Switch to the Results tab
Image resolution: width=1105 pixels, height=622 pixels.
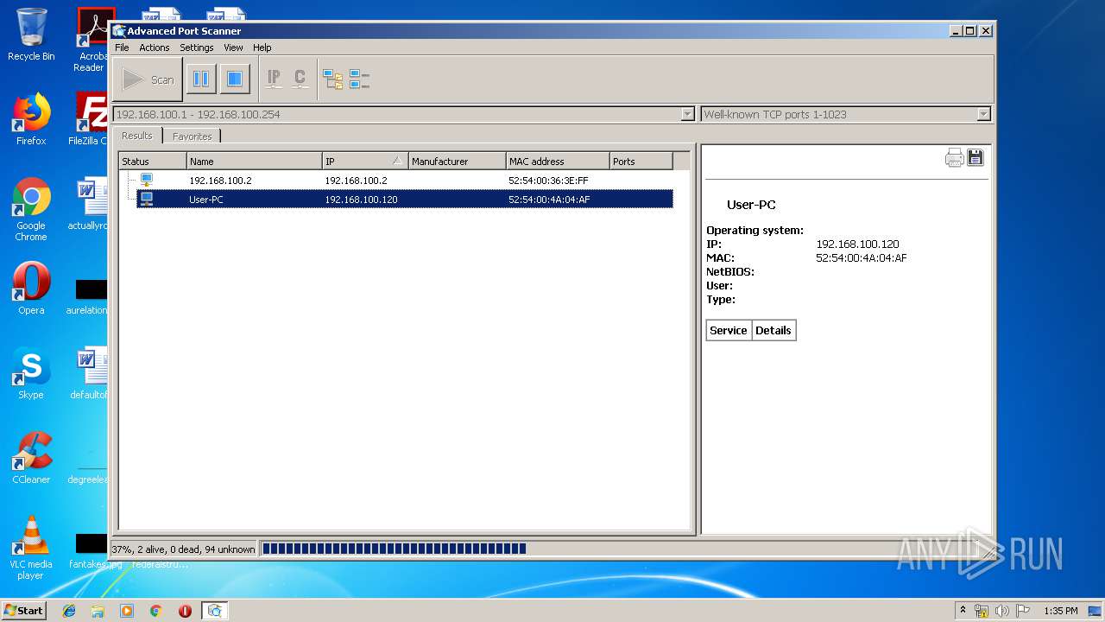tap(136, 136)
